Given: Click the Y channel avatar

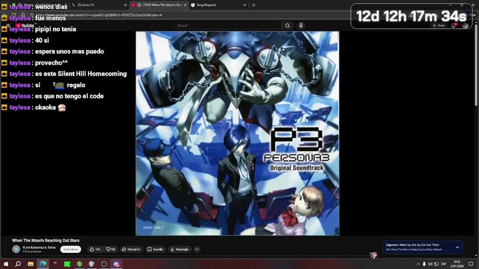Looking at the screenshot, I should click(x=16, y=249).
